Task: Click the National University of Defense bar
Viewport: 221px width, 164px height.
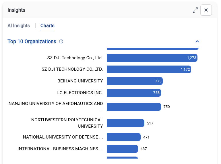Action: pos(124,137)
